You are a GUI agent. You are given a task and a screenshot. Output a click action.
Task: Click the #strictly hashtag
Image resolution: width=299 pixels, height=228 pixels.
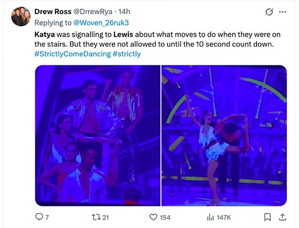point(126,54)
